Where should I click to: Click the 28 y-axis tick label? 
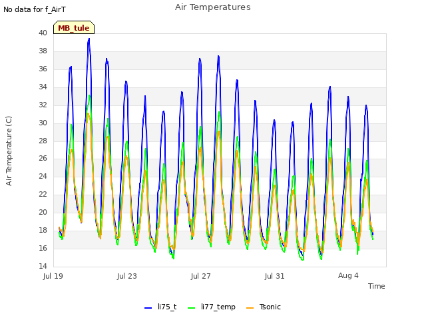coord(43,141)
